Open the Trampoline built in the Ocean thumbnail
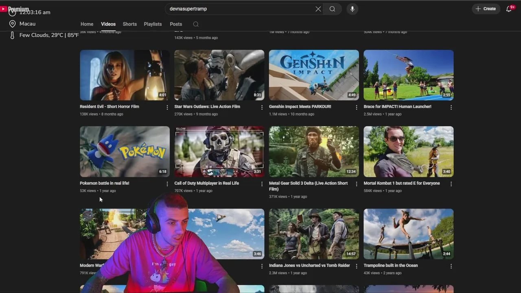521x293 pixels. pyautogui.click(x=408, y=234)
